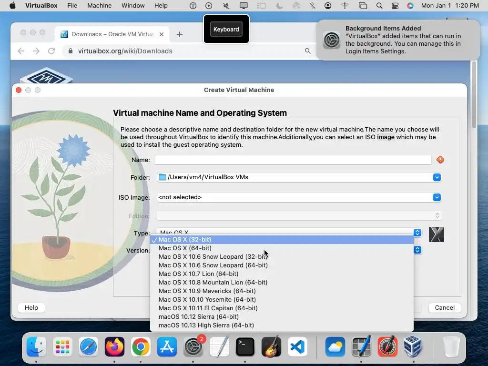Open the Trash in the dock

pos(451,347)
